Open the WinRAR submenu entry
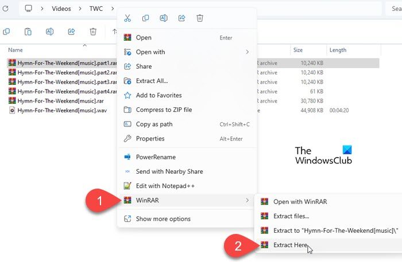The height and width of the screenshot is (262, 402). pyautogui.click(x=187, y=200)
